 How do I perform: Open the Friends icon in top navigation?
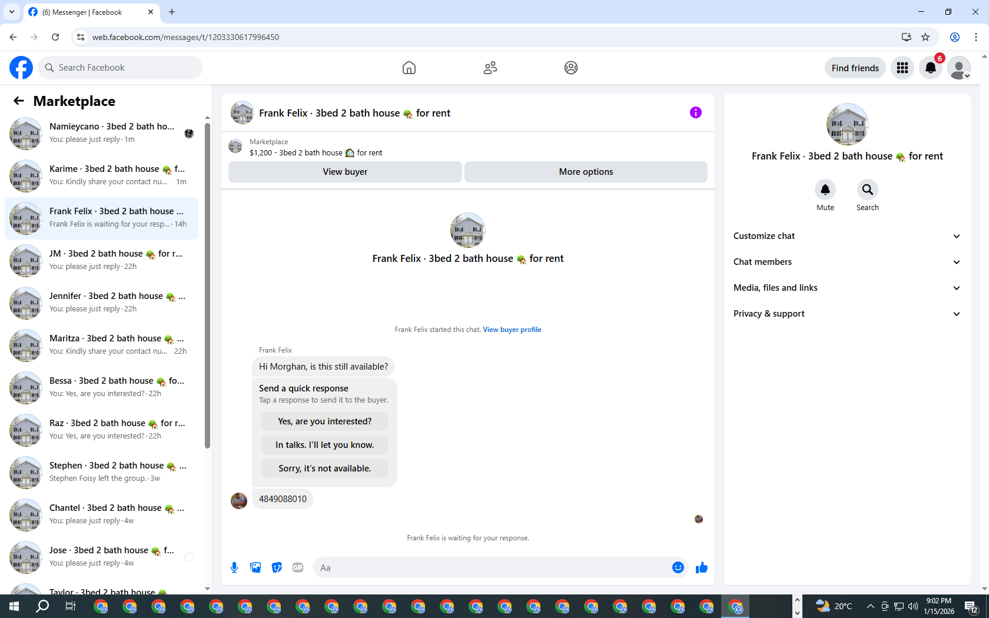click(490, 68)
